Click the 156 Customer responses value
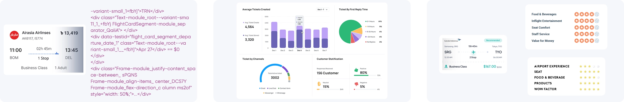The height and width of the screenshot is (102, 624). [328, 73]
